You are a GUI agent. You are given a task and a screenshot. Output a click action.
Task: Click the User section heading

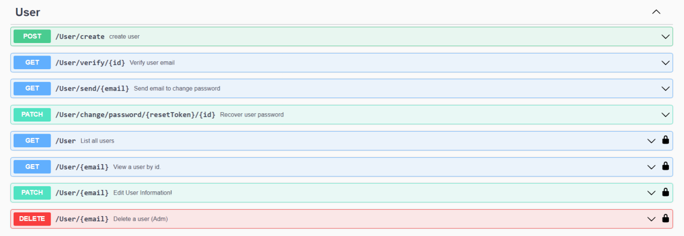click(28, 12)
